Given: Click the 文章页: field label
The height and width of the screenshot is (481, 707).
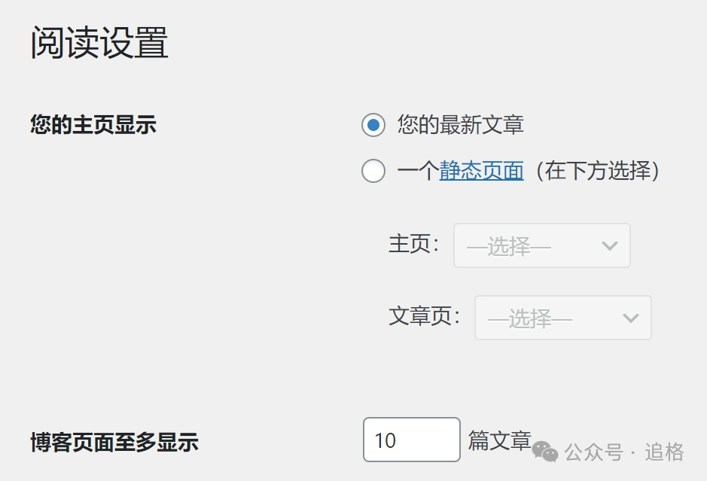Looking at the screenshot, I should tap(425, 316).
